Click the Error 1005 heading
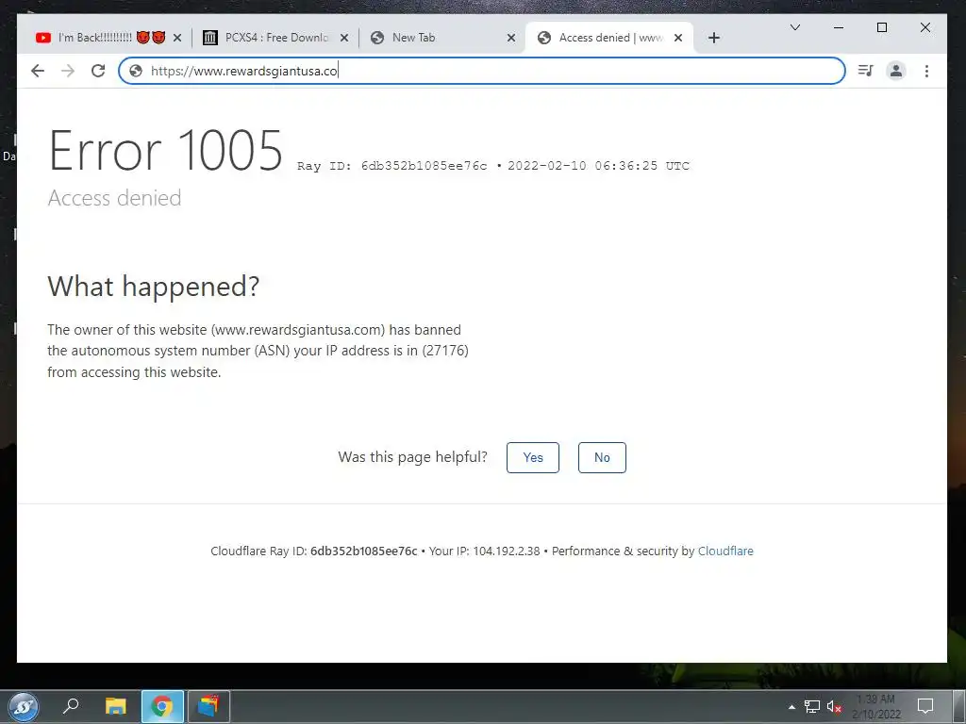Screen dimensions: 966x724 166,151
